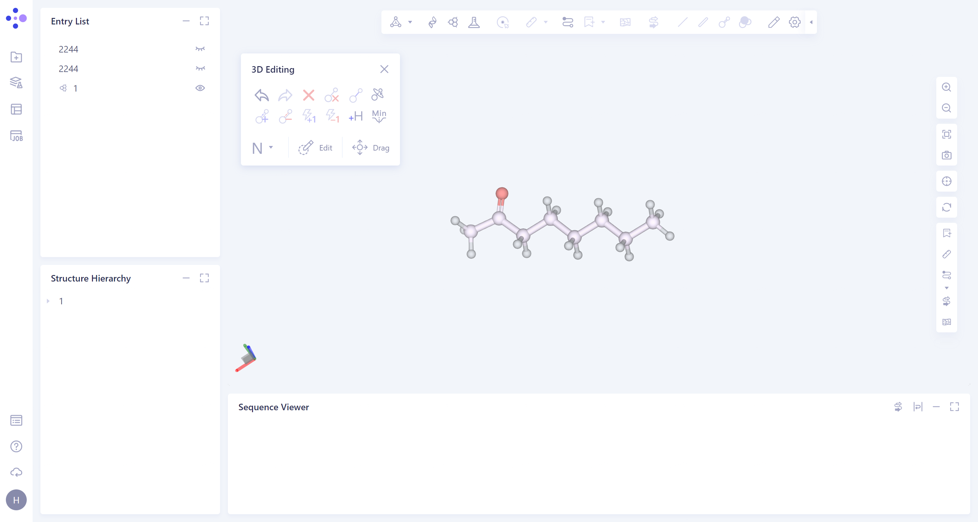Open the JOB panel in sidebar

point(16,136)
